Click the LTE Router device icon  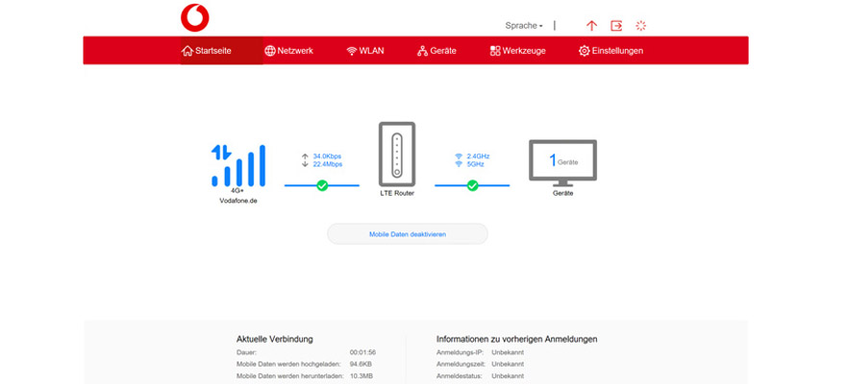(397, 155)
